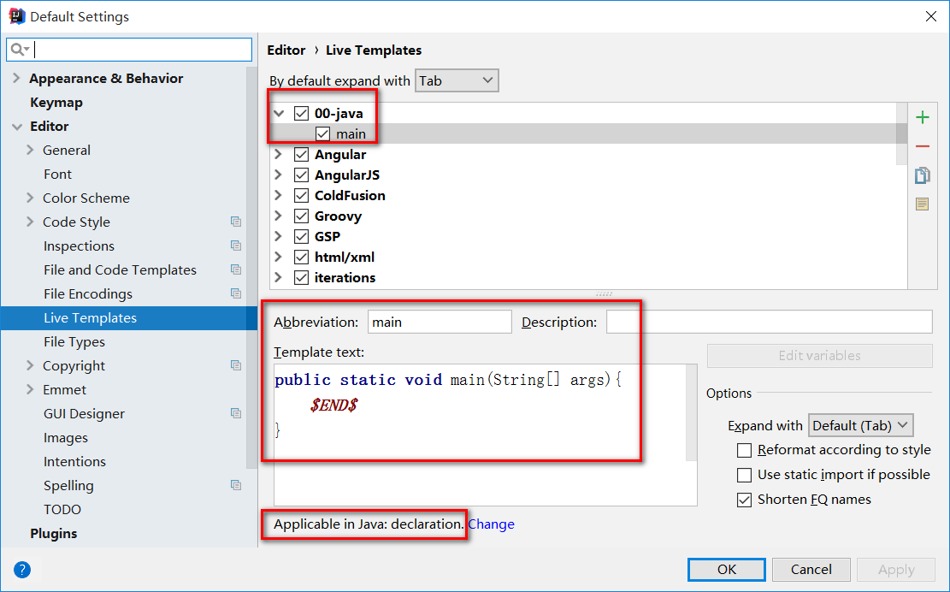950x592 pixels.
Task: Expand the Color Scheme subsection arrow
Action: coord(30,198)
